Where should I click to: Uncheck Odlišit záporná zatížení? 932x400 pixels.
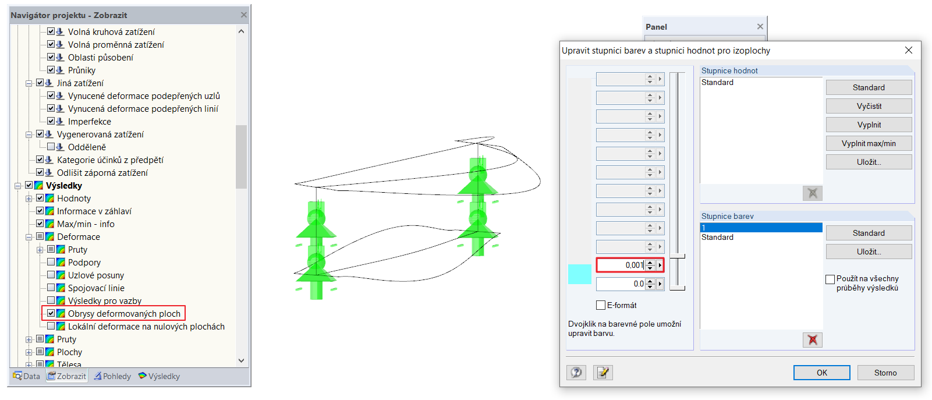(x=40, y=172)
